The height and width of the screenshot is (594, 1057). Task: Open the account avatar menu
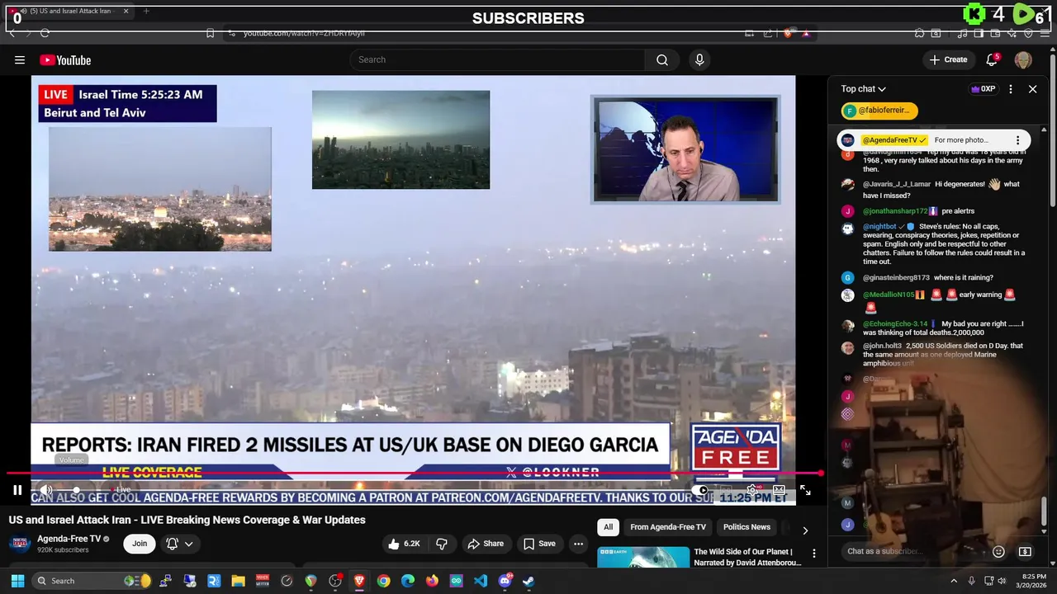1023,59
